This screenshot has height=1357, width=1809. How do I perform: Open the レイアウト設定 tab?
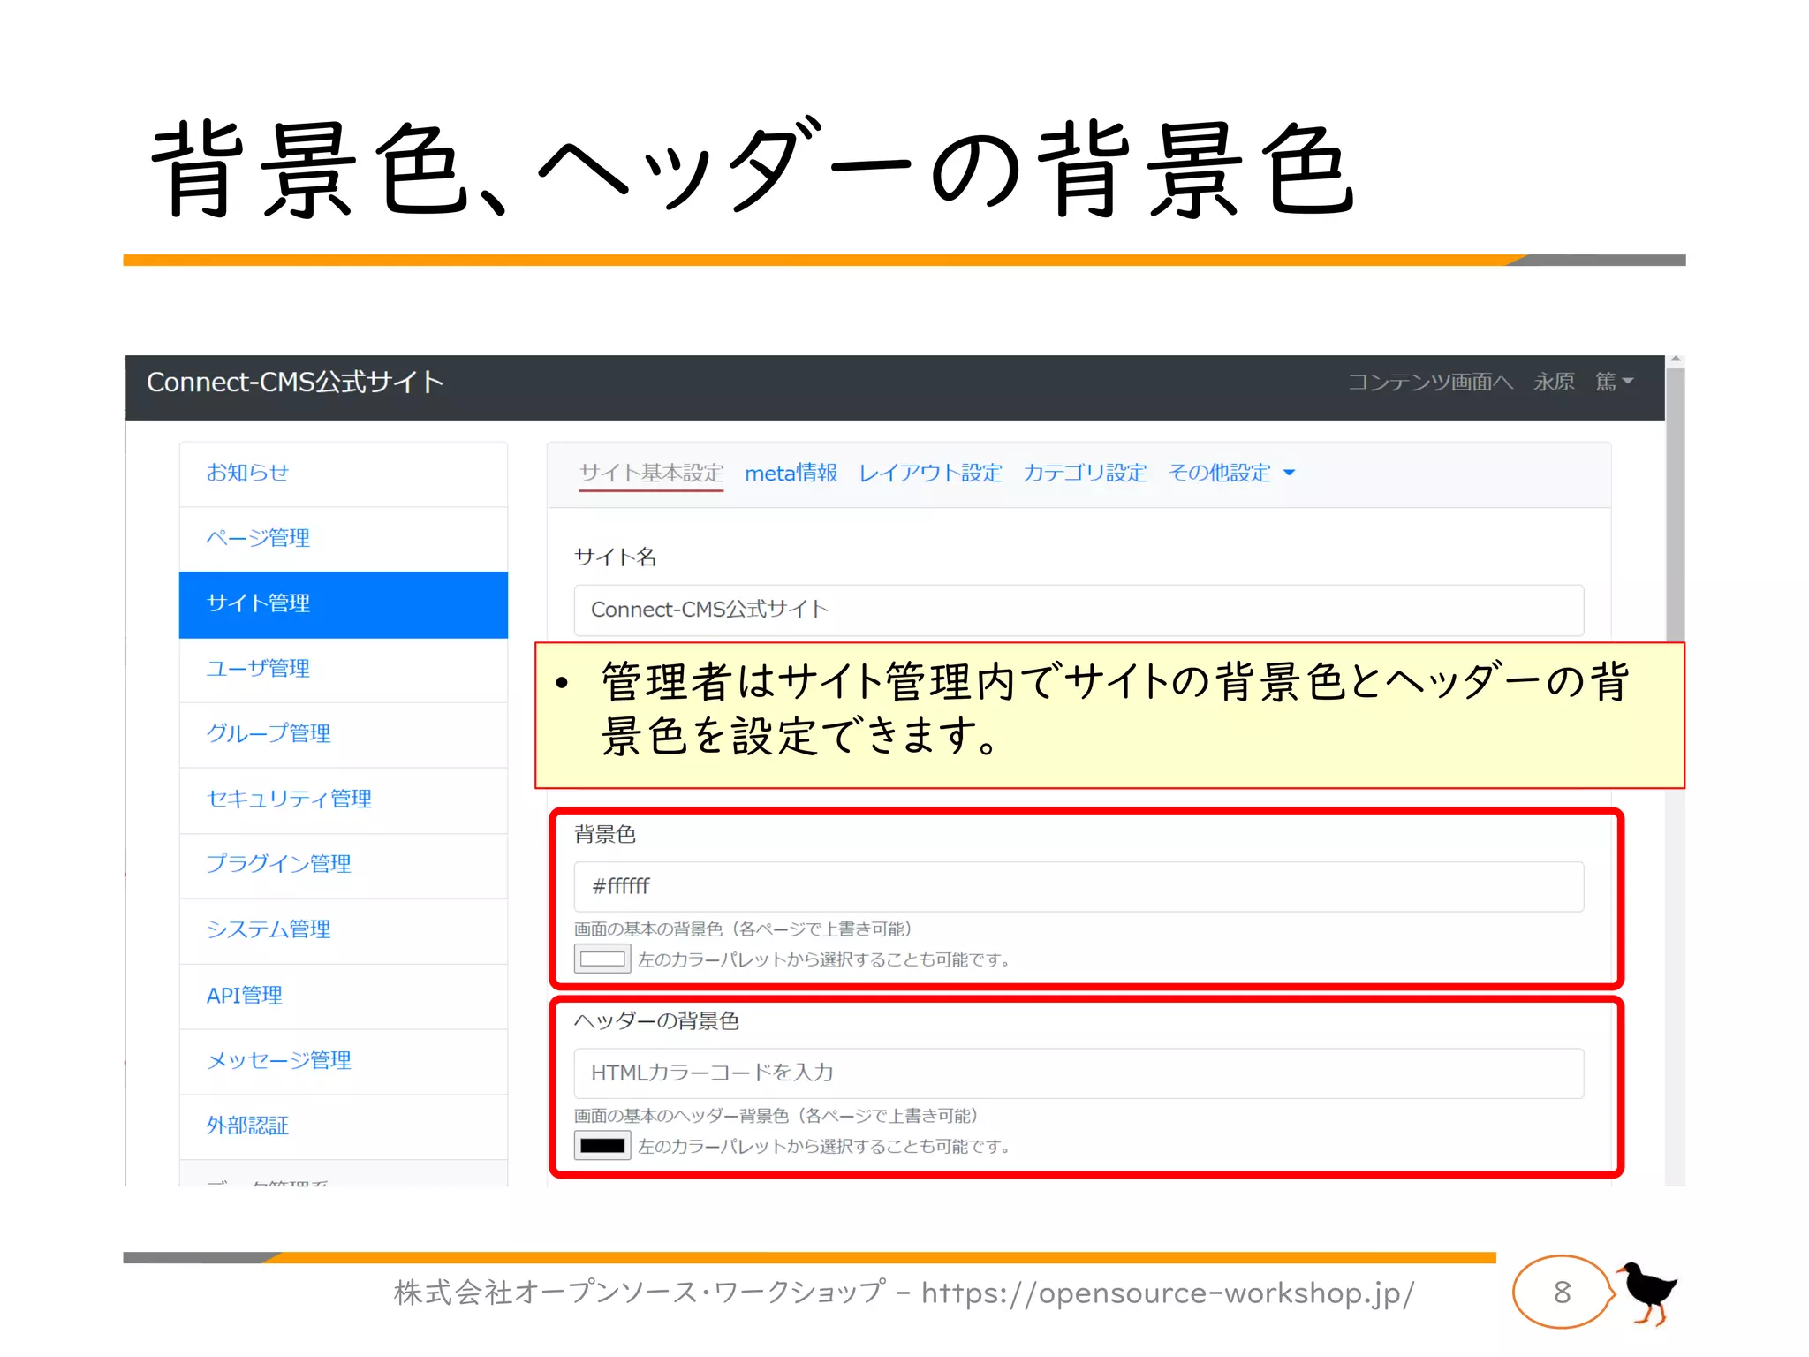tap(930, 474)
